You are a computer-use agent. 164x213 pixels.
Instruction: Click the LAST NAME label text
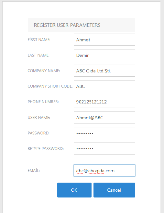38,55
